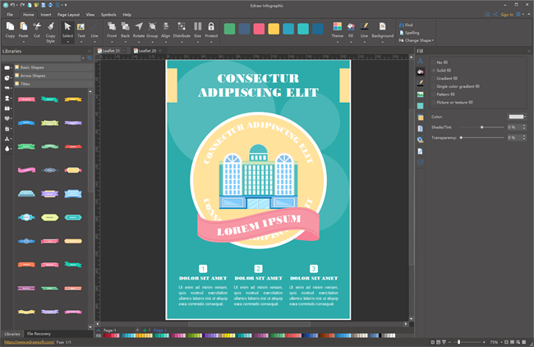Click the Spelling button
Viewport: 534px width, 347px height.
coord(412,33)
